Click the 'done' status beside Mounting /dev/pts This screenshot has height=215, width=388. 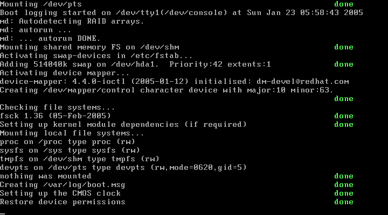(x=344, y=4)
